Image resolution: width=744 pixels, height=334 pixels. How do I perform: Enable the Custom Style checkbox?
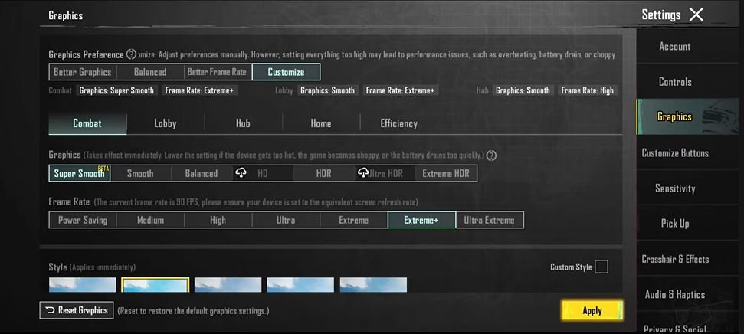pos(601,267)
